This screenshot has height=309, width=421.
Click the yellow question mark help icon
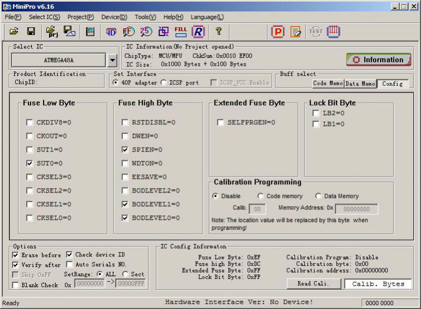(x=218, y=32)
